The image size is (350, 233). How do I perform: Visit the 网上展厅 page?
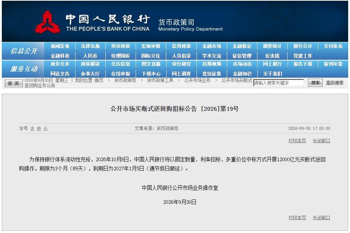click(272, 64)
